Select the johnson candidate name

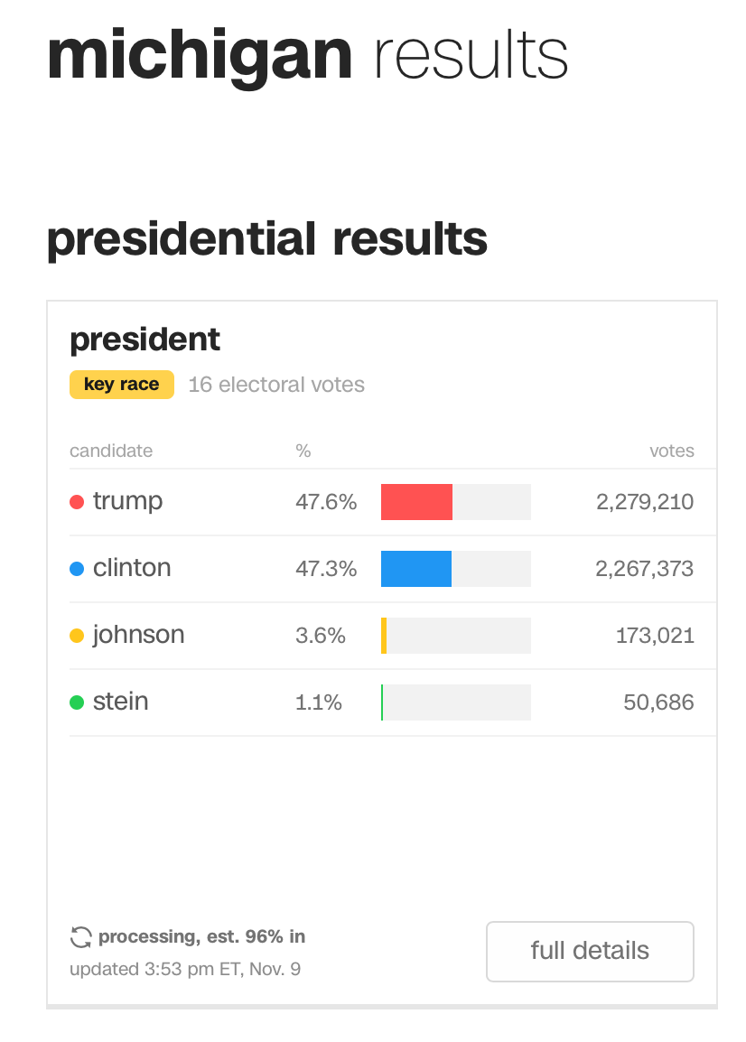click(x=138, y=635)
